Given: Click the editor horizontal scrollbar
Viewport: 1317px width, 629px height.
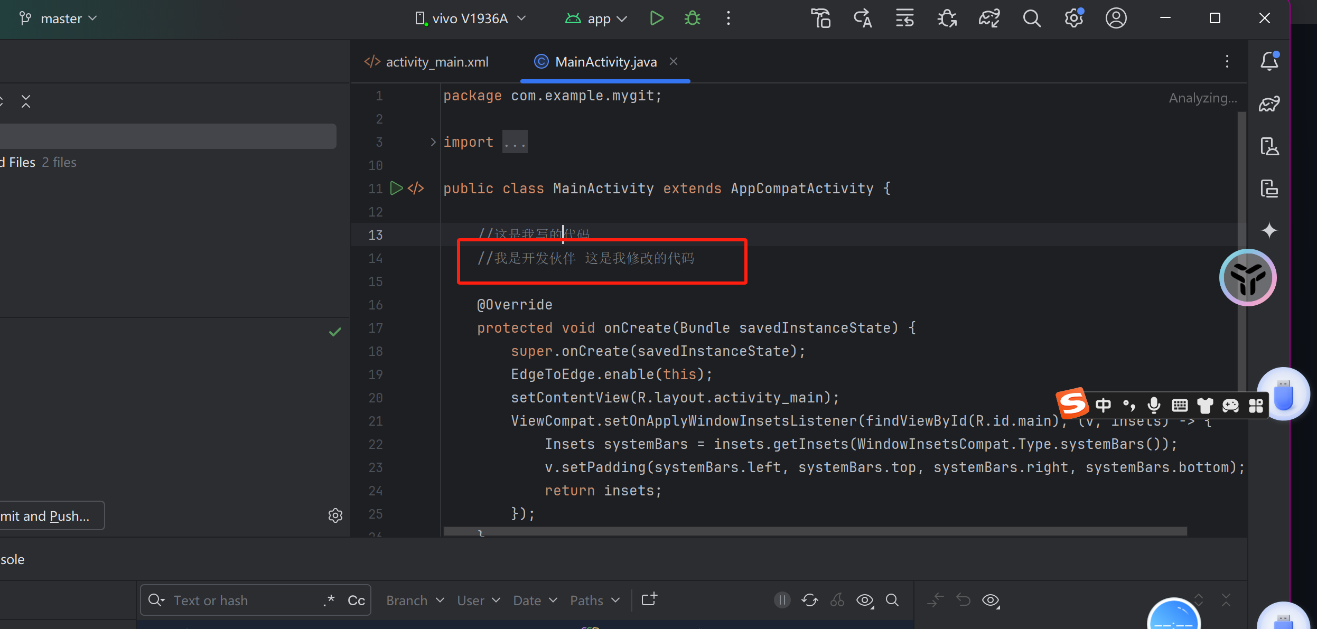Looking at the screenshot, I should [x=815, y=531].
